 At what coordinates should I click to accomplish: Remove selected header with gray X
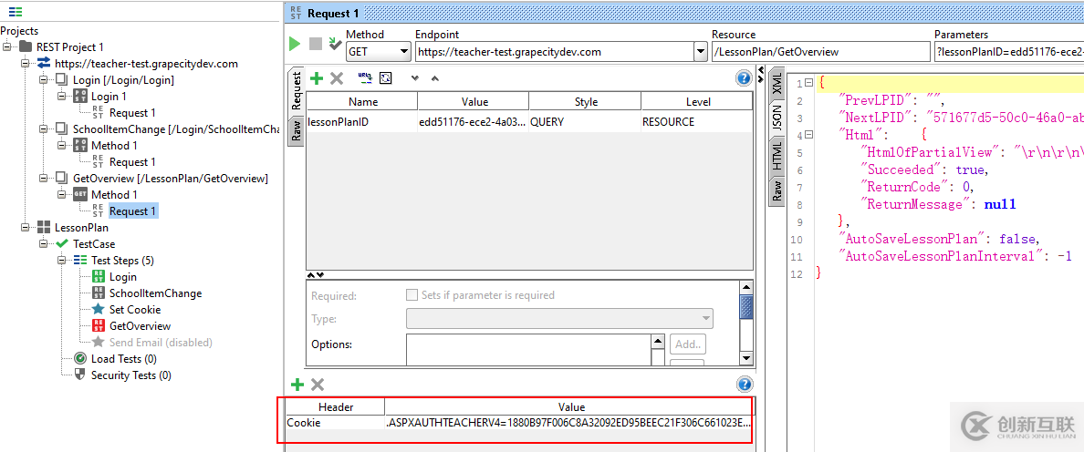[x=318, y=385]
